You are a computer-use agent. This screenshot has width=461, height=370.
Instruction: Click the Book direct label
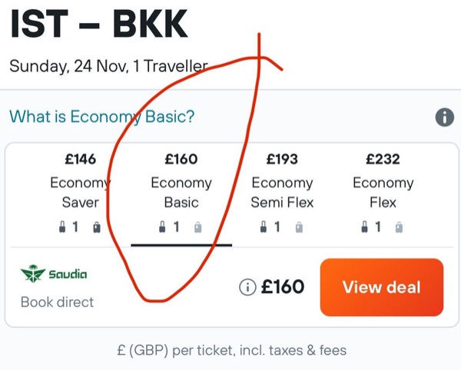[57, 302]
